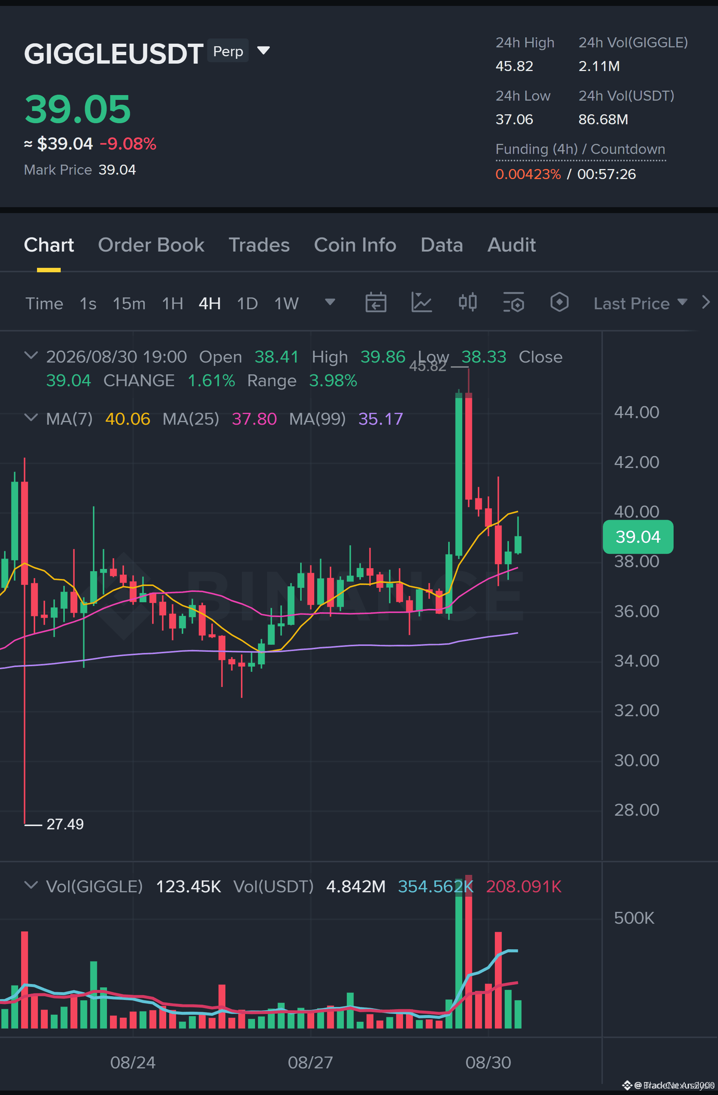Click the volume MA value 208.091K
The width and height of the screenshot is (718, 1095).
point(524,886)
